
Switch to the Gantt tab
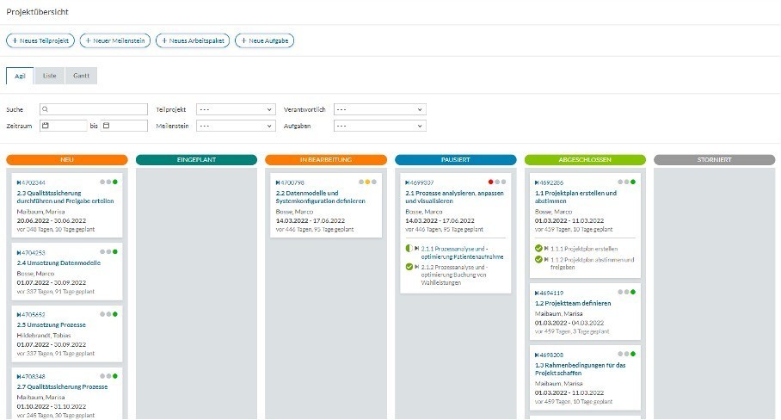click(x=81, y=76)
